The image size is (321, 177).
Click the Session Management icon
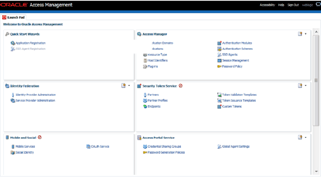(219, 61)
